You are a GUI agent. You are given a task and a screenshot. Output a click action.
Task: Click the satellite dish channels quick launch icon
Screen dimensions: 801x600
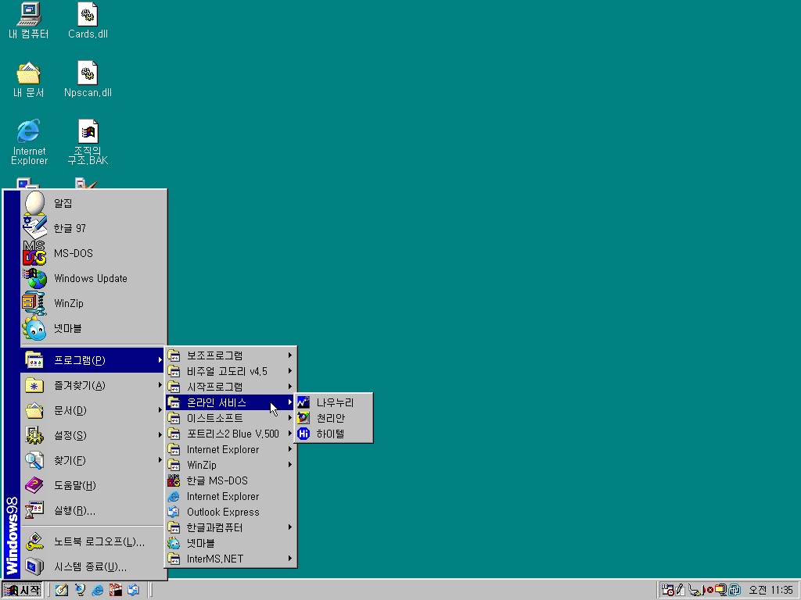click(80, 591)
